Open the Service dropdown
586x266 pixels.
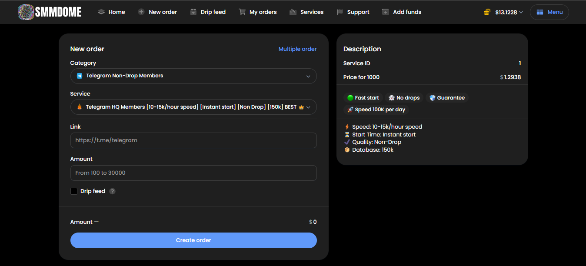[x=193, y=107]
